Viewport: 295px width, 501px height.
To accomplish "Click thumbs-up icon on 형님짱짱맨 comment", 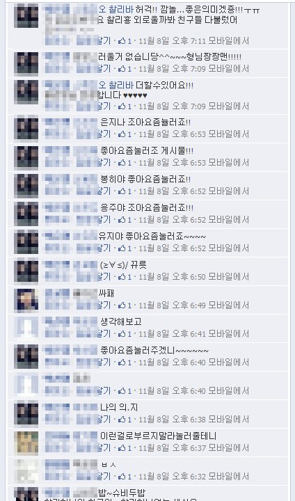I will (122, 69).
